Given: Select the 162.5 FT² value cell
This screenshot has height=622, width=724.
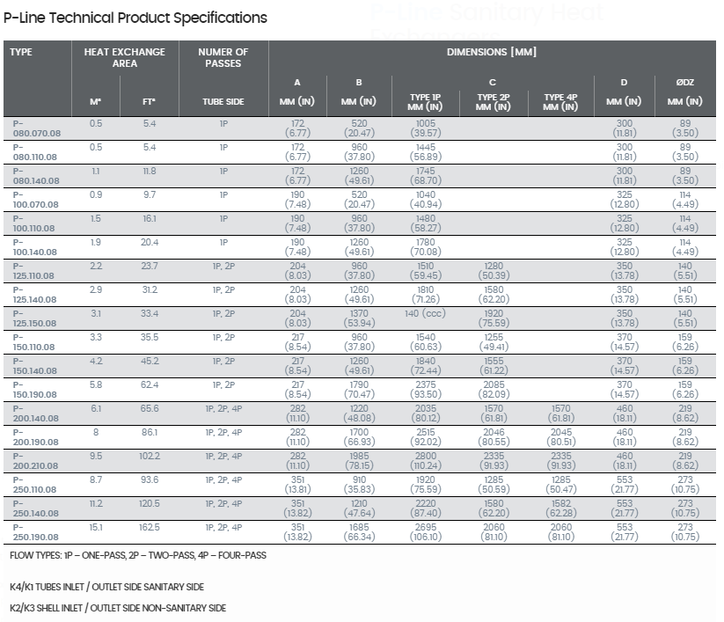Looking at the screenshot, I should (x=150, y=527).
